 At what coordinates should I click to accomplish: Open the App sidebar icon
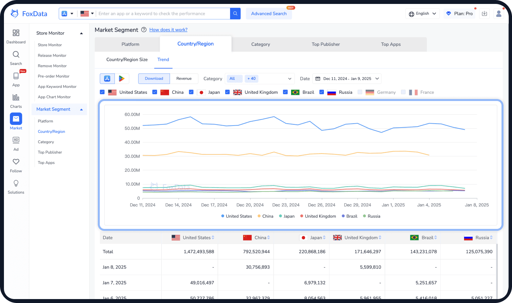point(16,76)
